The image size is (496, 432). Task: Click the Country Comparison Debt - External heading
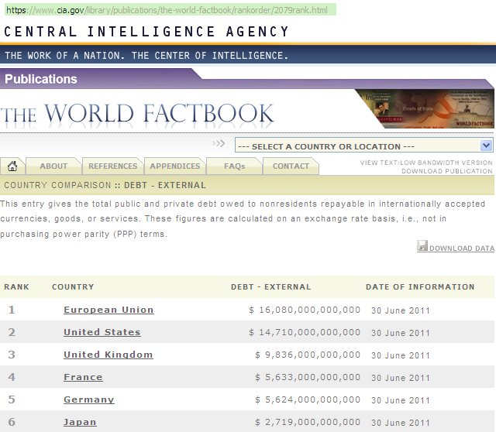tap(105, 185)
